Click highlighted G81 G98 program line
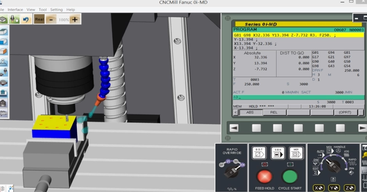The height and width of the screenshot is (192, 367). [298, 35]
